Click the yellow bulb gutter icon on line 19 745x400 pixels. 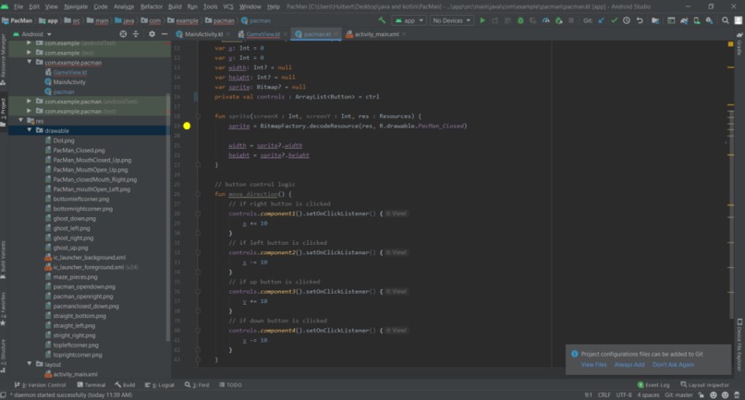[187, 126]
